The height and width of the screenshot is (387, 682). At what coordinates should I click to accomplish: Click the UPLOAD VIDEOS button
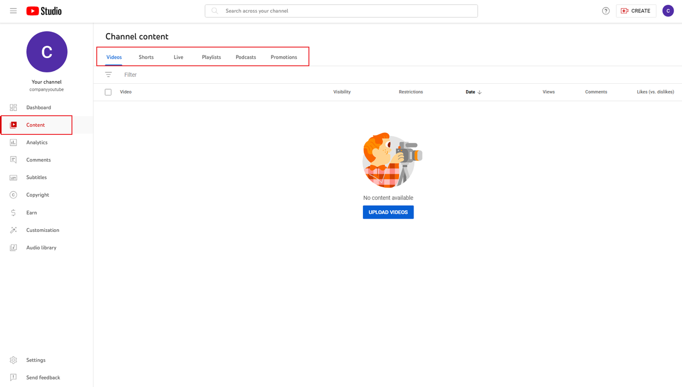click(x=388, y=212)
